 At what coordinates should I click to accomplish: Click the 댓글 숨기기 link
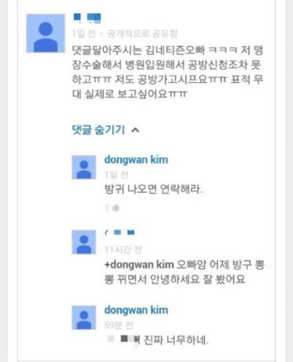[x=98, y=130]
